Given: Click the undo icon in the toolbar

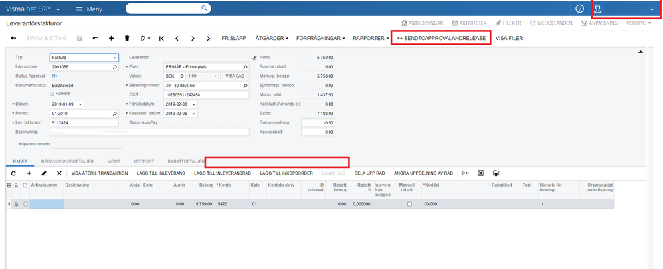Looking at the screenshot, I should [x=96, y=38].
